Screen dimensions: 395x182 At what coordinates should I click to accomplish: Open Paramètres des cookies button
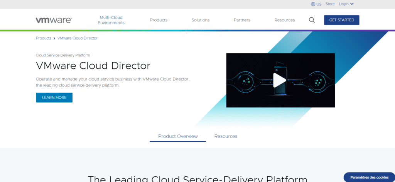click(369, 177)
